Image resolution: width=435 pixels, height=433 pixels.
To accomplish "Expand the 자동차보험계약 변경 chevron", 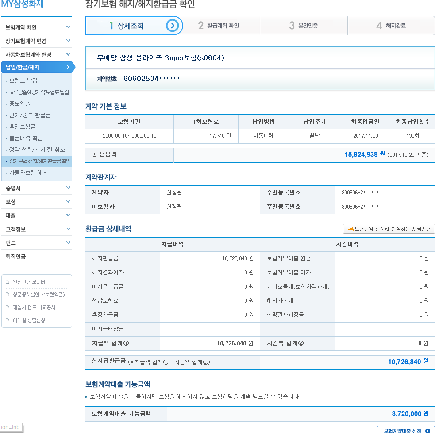I will pos(68,54).
